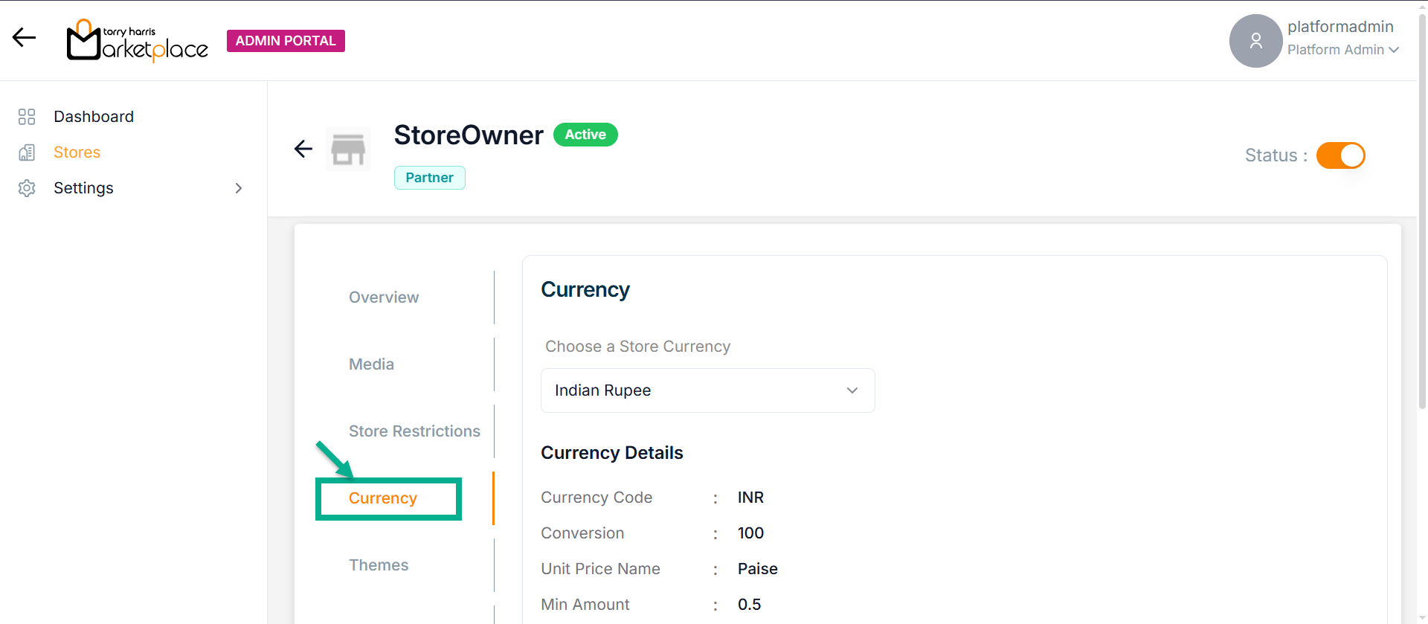Image resolution: width=1428 pixels, height=624 pixels.
Task: Switch to the Media tab
Action: point(371,364)
